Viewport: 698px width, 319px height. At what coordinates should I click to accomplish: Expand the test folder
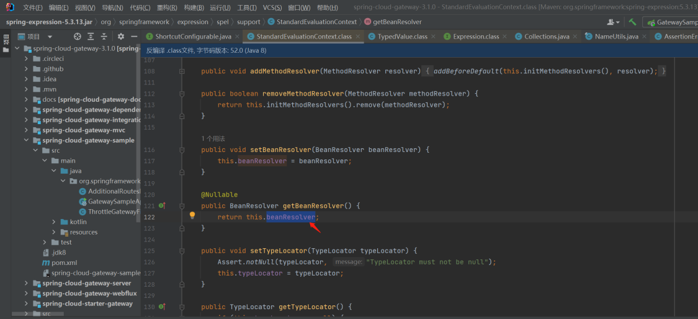coord(45,243)
